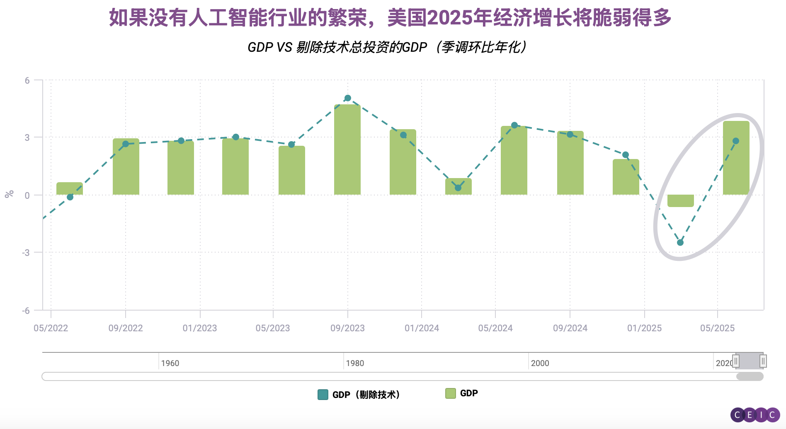Viewport: 786px width, 429px height.
Task: Click the lowest teal data point inside the circle
Action: [x=680, y=243]
